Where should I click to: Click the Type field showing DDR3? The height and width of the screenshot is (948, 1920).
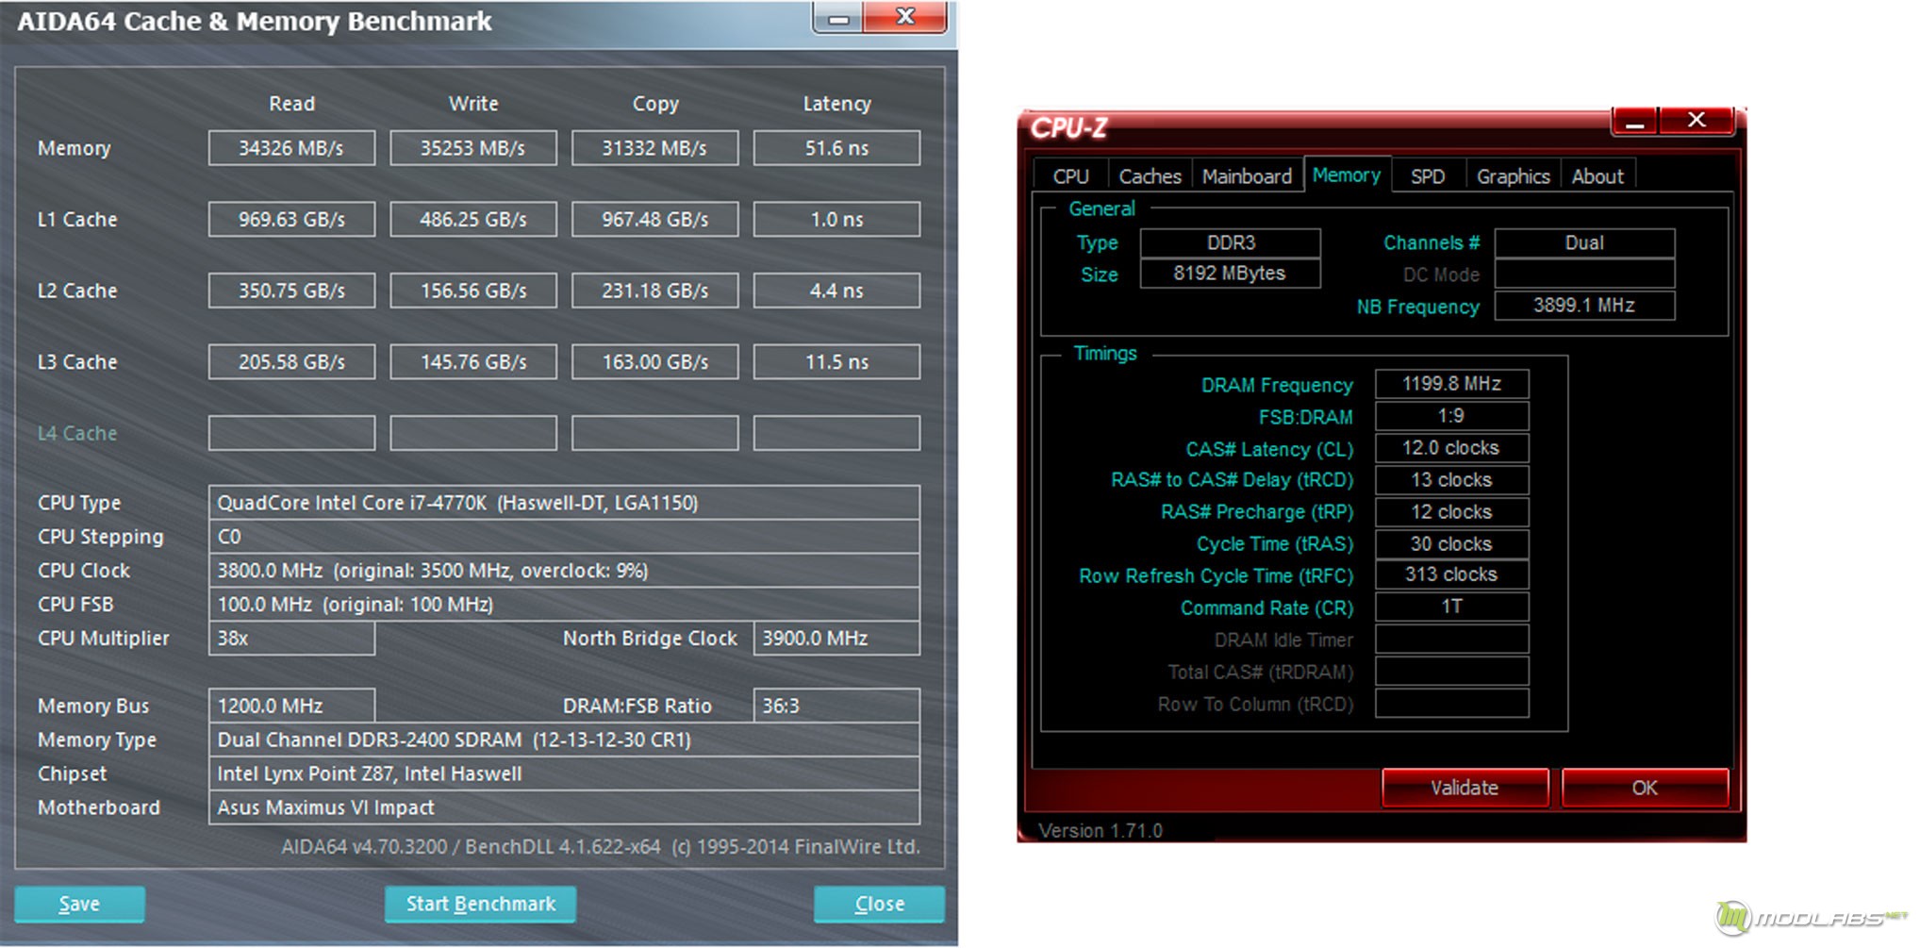click(x=1230, y=242)
